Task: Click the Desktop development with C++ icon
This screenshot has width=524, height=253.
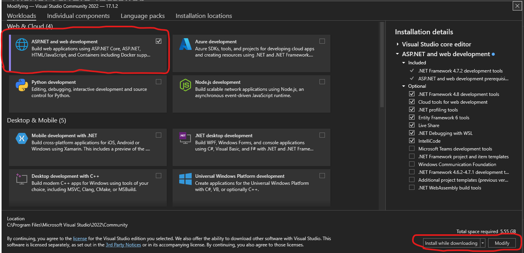Action: point(22,179)
